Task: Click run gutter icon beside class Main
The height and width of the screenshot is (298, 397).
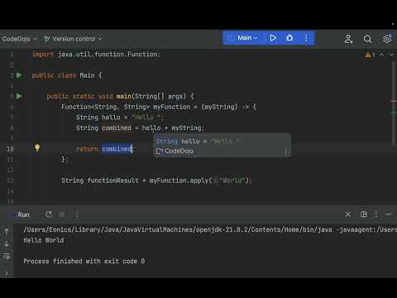Action: coord(19,75)
